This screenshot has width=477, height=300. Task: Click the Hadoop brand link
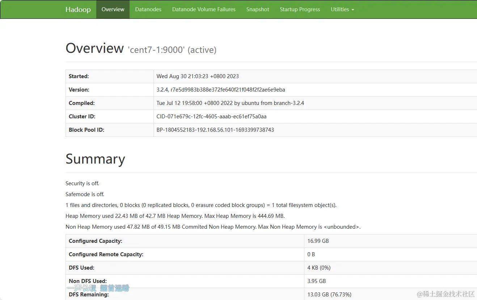tap(78, 9)
